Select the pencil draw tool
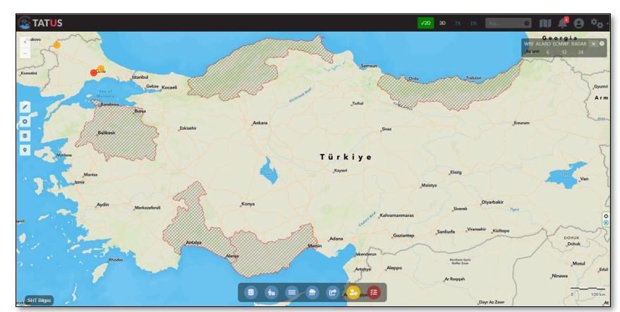 pyautogui.click(x=25, y=107)
